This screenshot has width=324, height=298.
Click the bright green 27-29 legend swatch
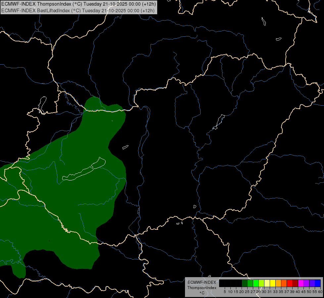point(256,283)
